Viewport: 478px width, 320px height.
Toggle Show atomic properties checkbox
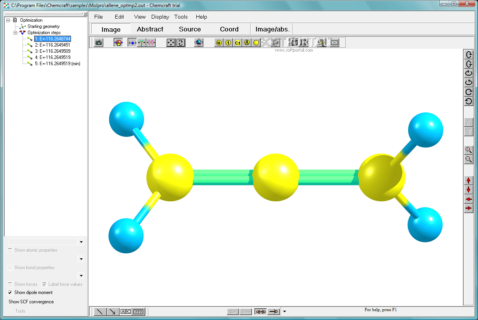click(10, 250)
